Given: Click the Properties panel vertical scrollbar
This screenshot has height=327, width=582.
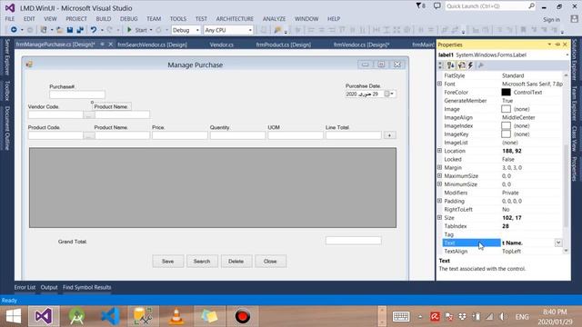Looking at the screenshot, I should coord(566,163).
